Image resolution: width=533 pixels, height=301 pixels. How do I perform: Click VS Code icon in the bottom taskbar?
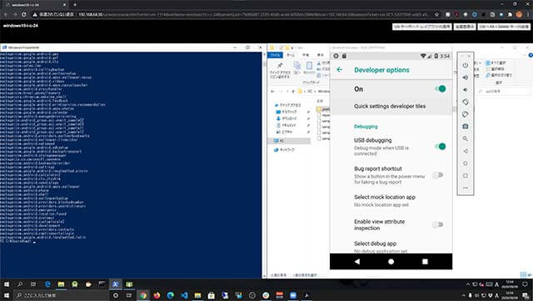coord(184,295)
